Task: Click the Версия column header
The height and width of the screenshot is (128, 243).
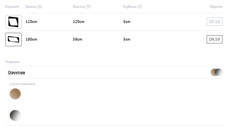Action: click(216, 7)
